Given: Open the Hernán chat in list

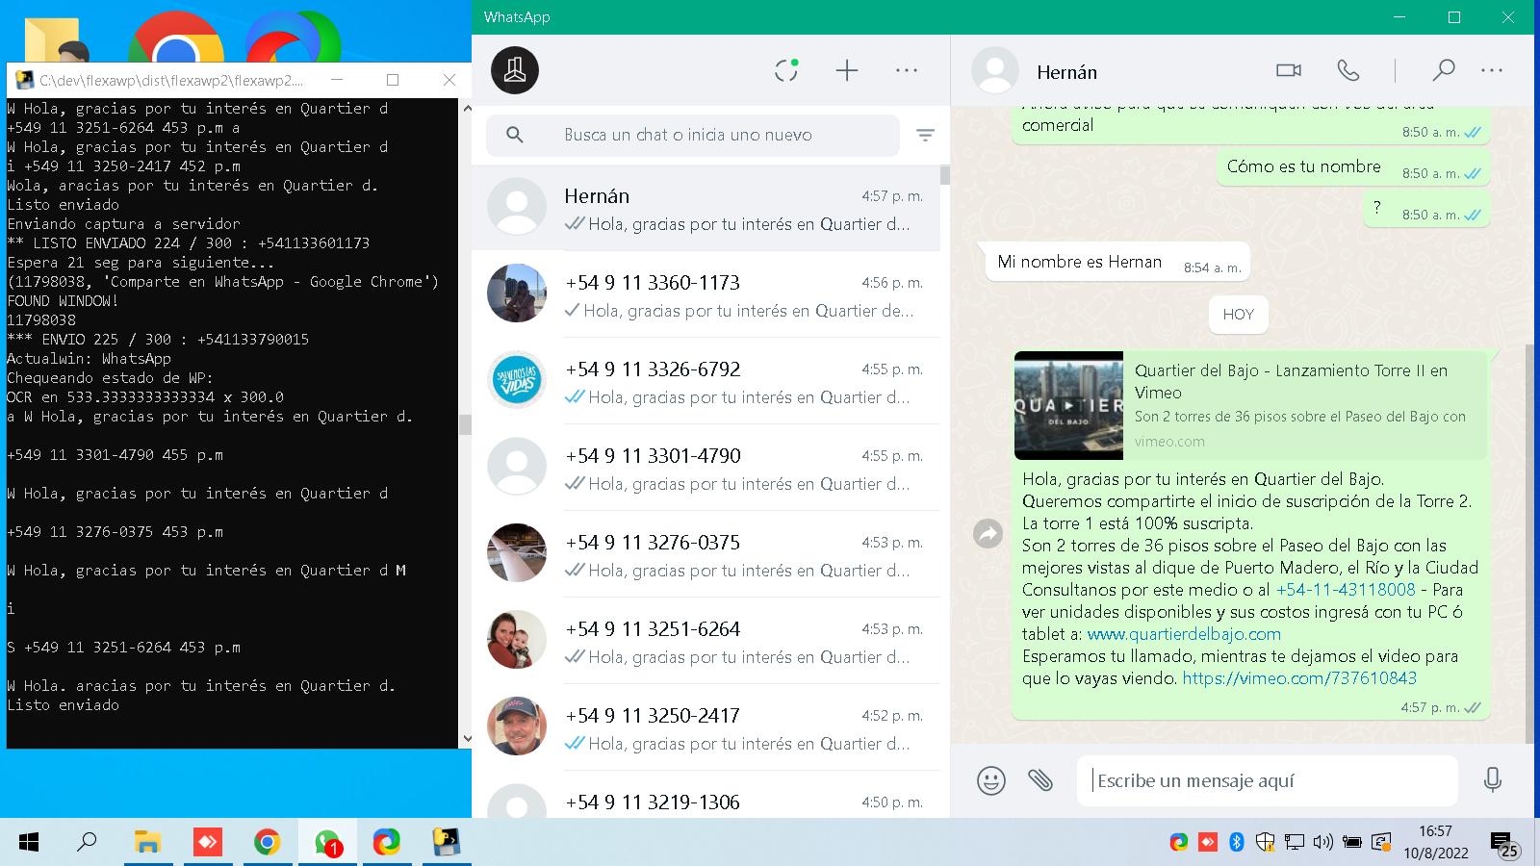Looking at the screenshot, I should [706, 209].
